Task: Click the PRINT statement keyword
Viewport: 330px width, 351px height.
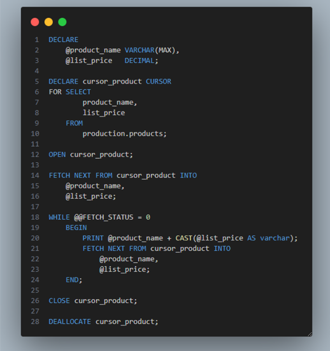Action: click(x=93, y=238)
